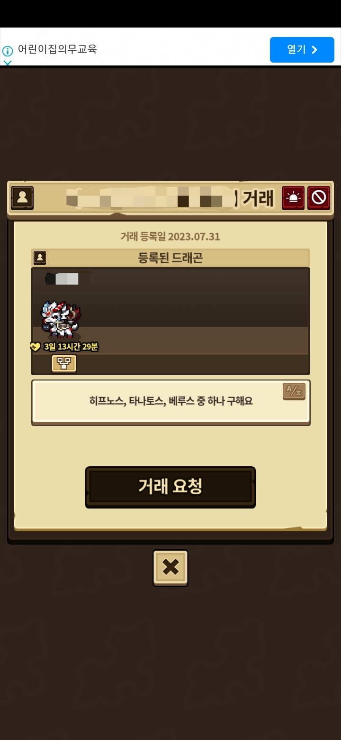This screenshot has width=341, height=740.
Task: Tap the 거래 등록일 2023.07.31 date text
Action: 170,236
